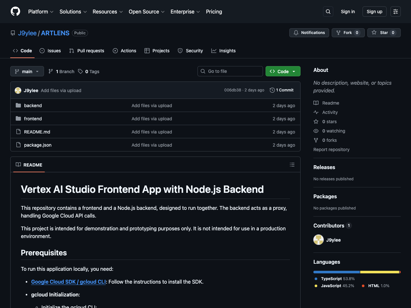Open the frontend folder

(x=33, y=119)
